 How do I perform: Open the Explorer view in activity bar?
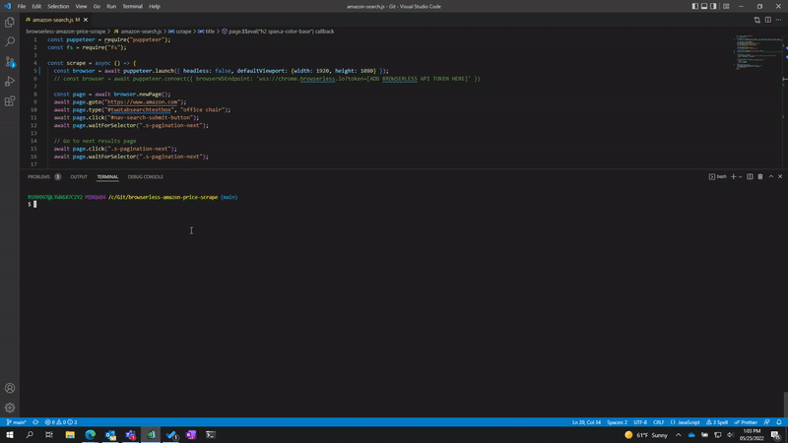click(x=10, y=23)
